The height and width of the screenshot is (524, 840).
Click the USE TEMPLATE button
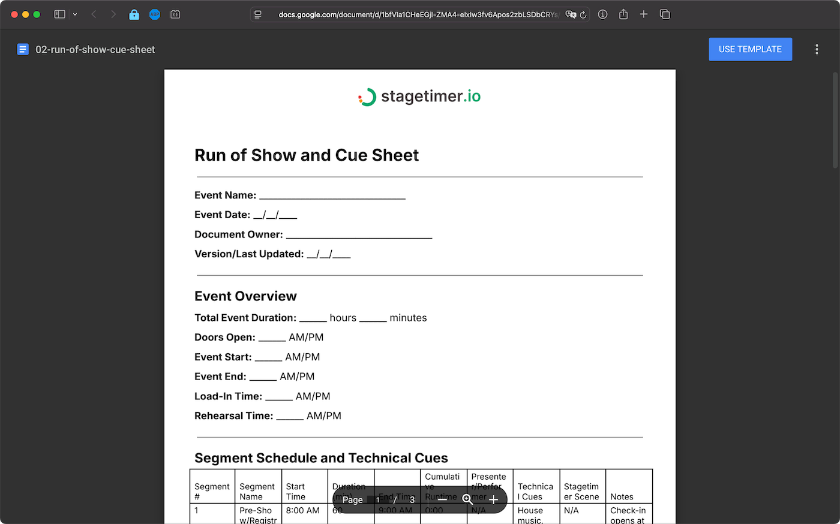point(750,49)
